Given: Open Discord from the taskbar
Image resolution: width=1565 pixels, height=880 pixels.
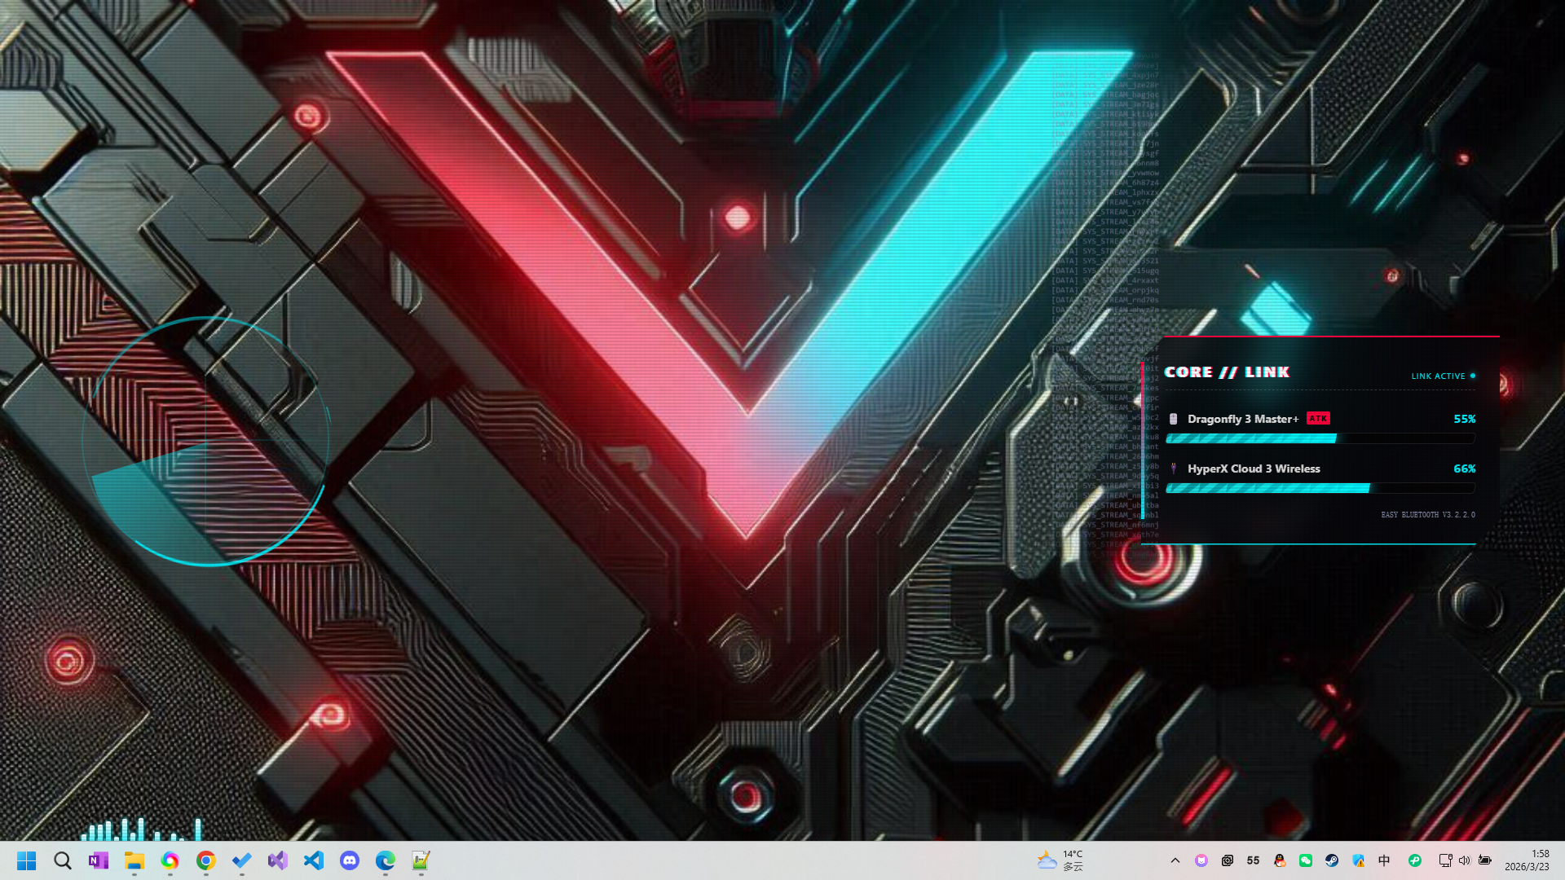Looking at the screenshot, I should coord(350,860).
